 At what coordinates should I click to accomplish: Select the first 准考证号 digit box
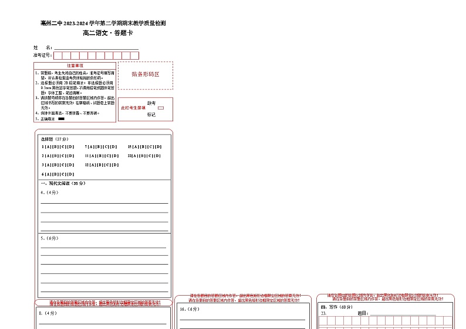click(58, 56)
